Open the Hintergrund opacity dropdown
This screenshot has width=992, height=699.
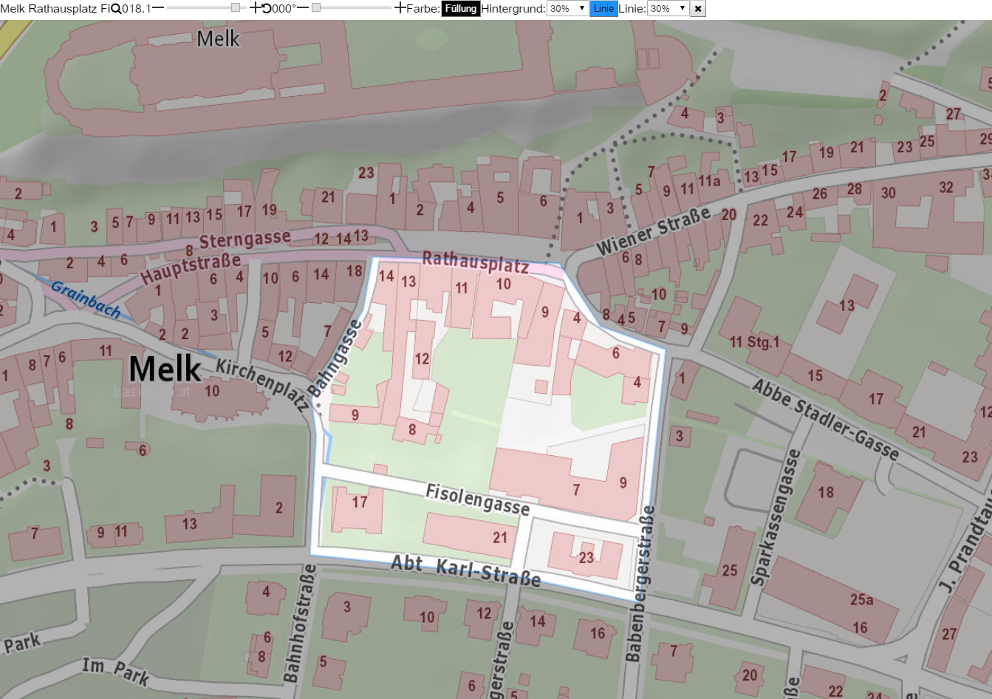[568, 9]
